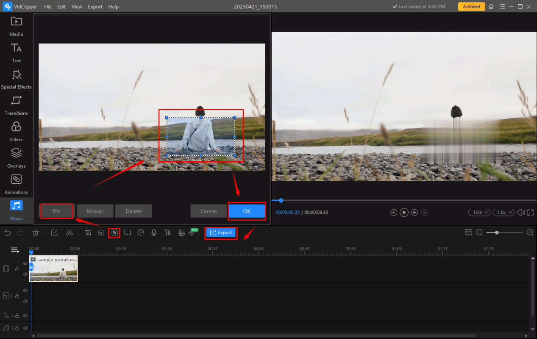The image size is (537, 339).
Task: Click the undo arrow icon
Action: coord(7,233)
